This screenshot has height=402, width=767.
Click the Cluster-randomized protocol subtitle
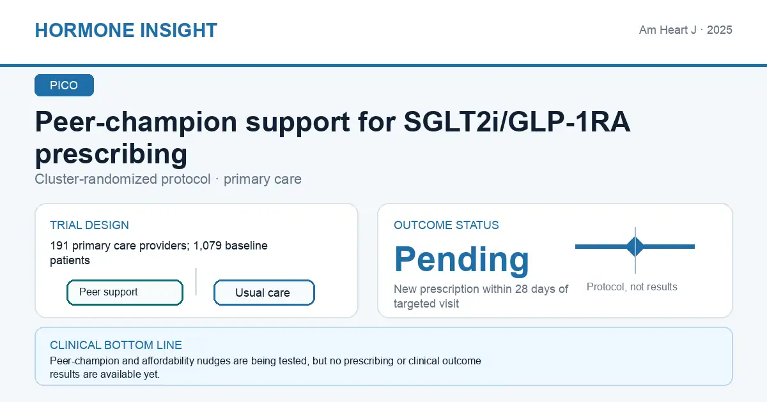click(168, 179)
